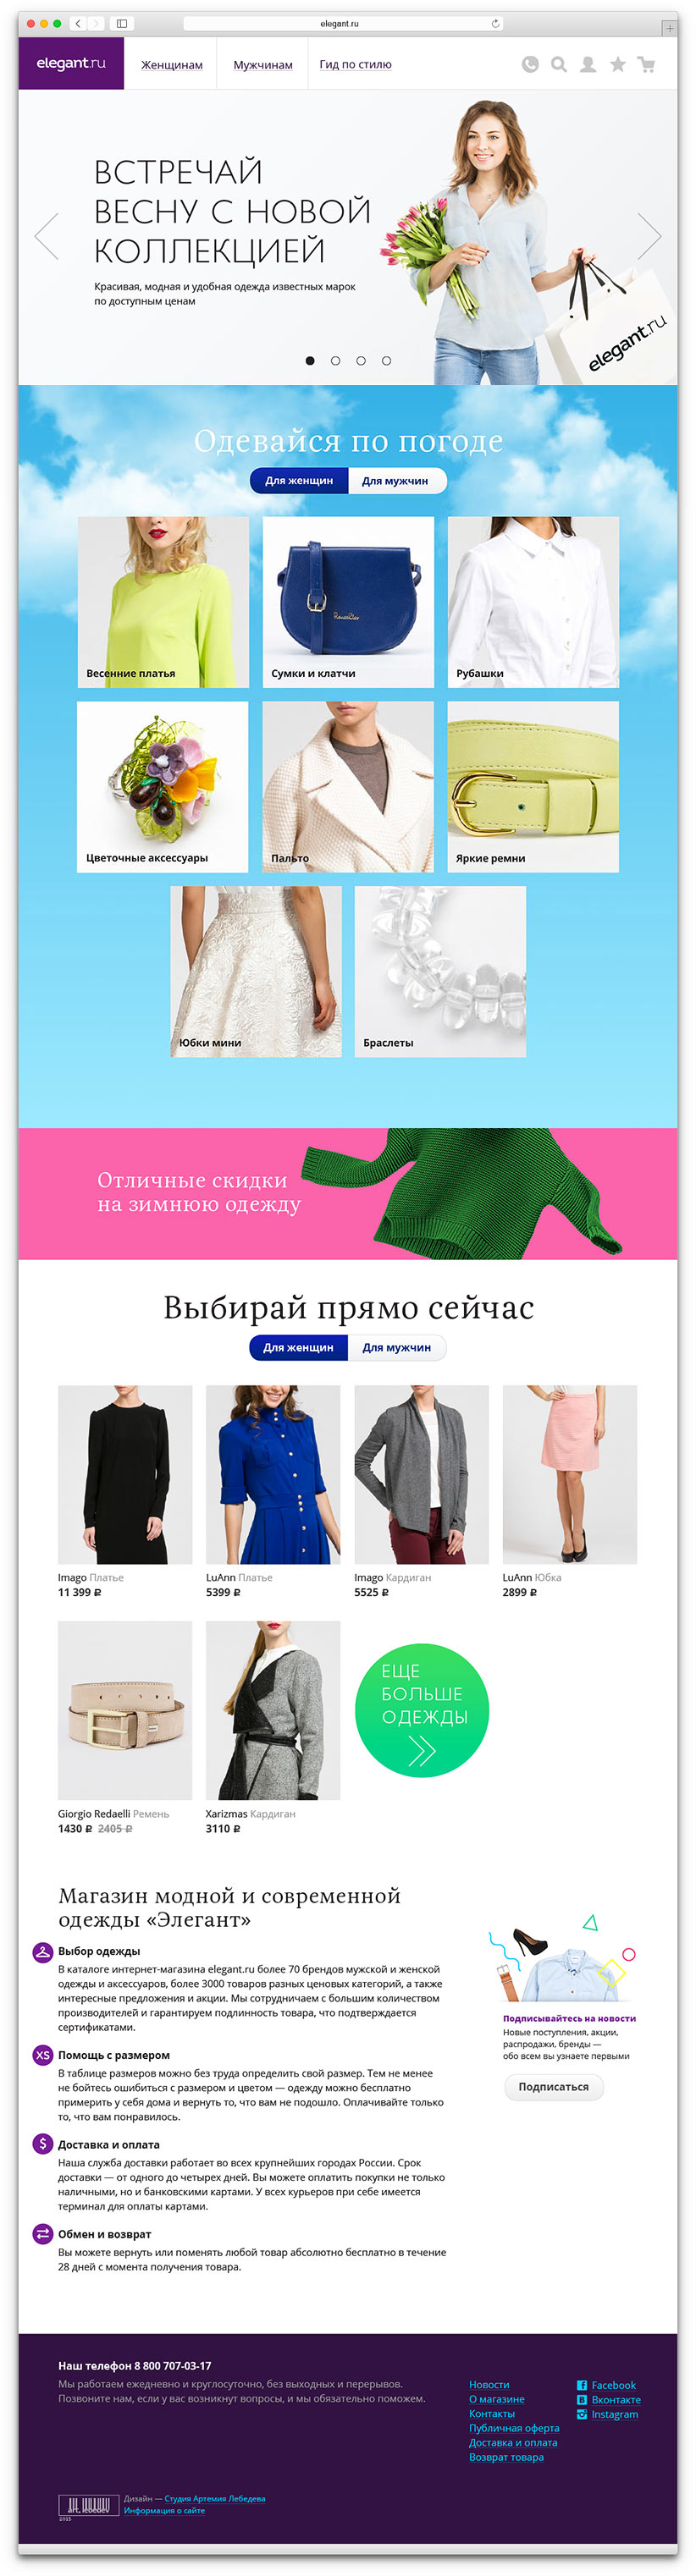Screen dimensions: 696x2576
Task: Open the Facebook link in footer
Action: 613,2385
